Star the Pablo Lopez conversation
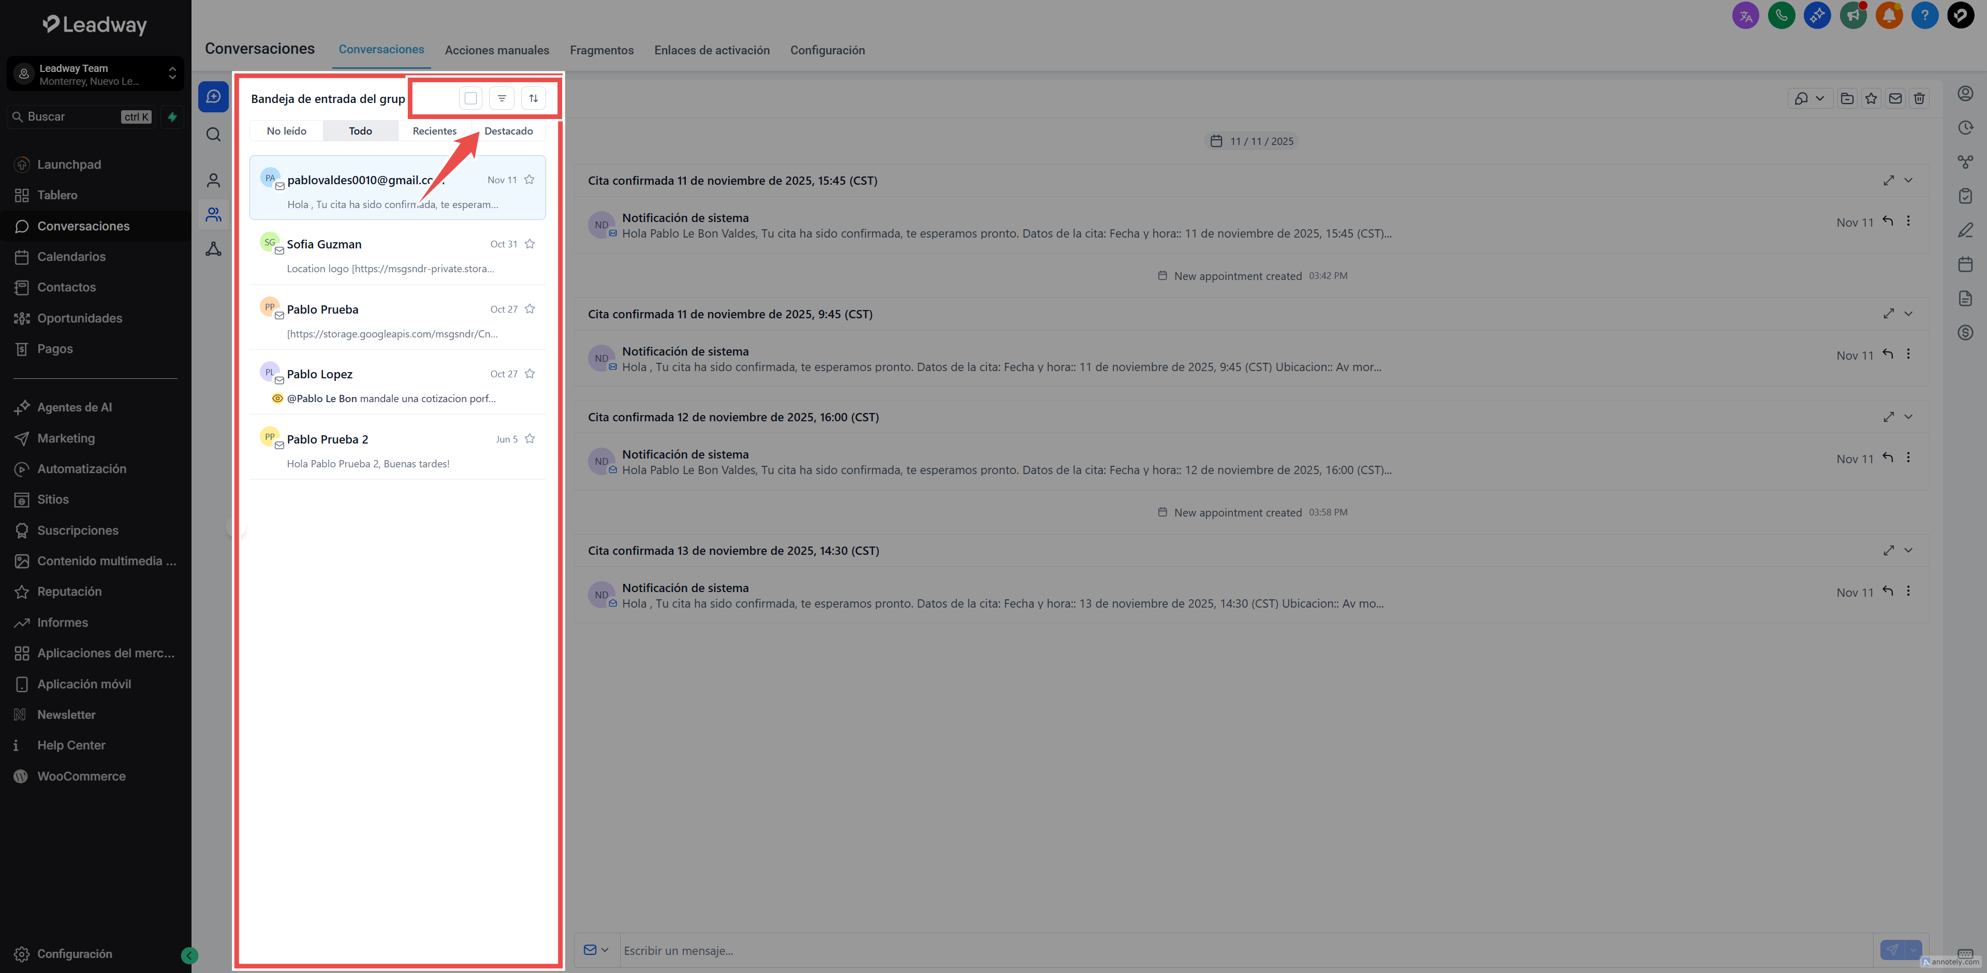This screenshot has width=1987, height=973. [x=530, y=374]
